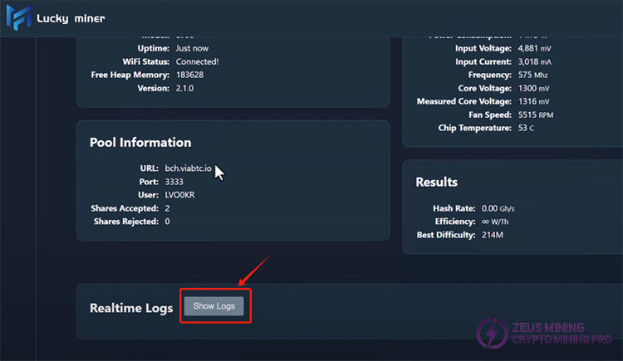Image resolution: width=623 pixels, height=361 pixels.
Task: Click the Results panel heading
Action: 436,182
